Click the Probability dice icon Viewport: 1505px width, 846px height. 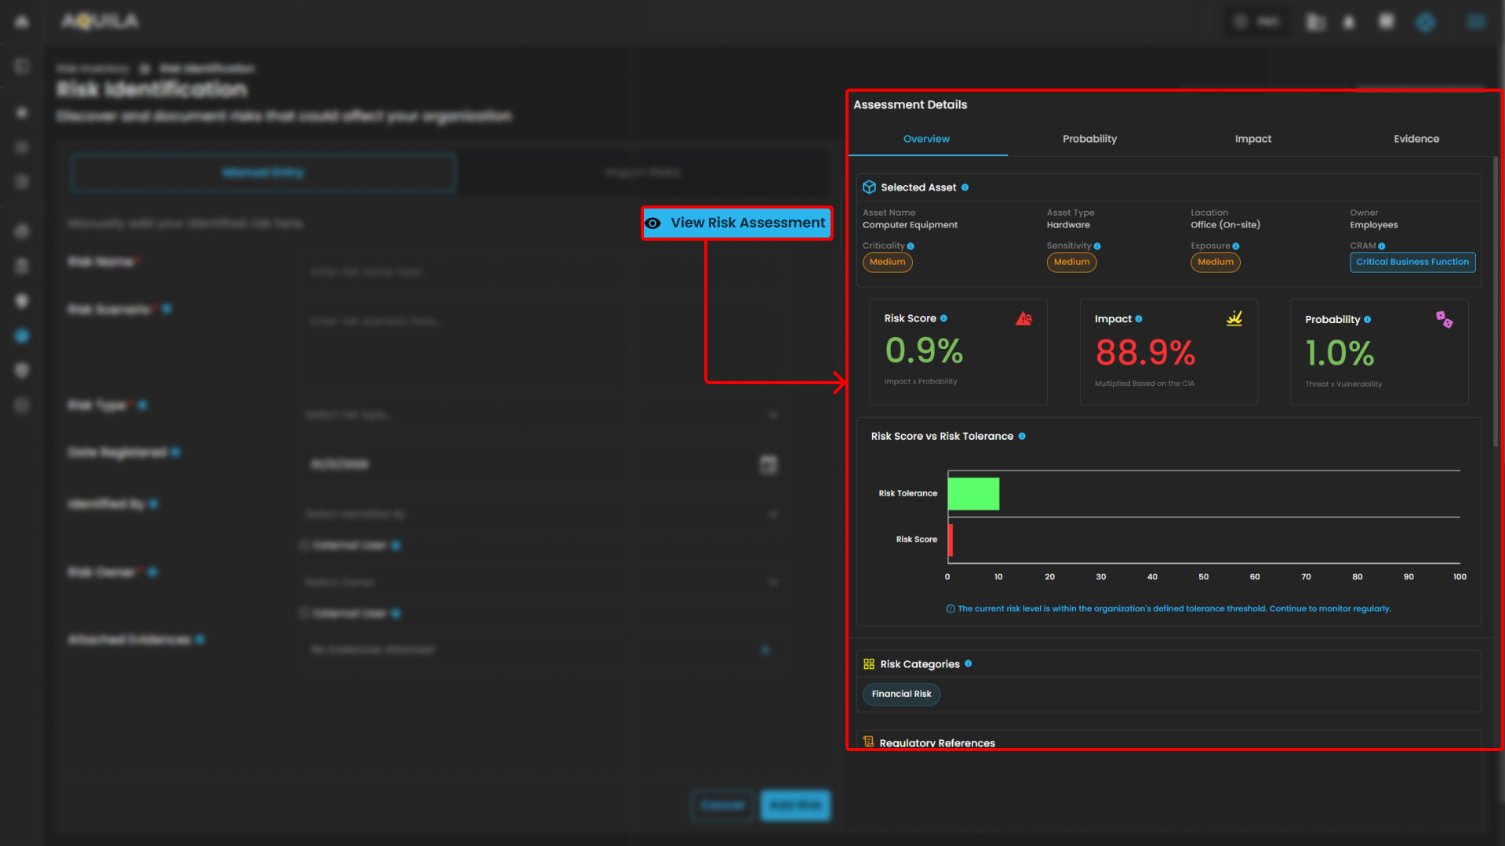[x=1444, y=319]
